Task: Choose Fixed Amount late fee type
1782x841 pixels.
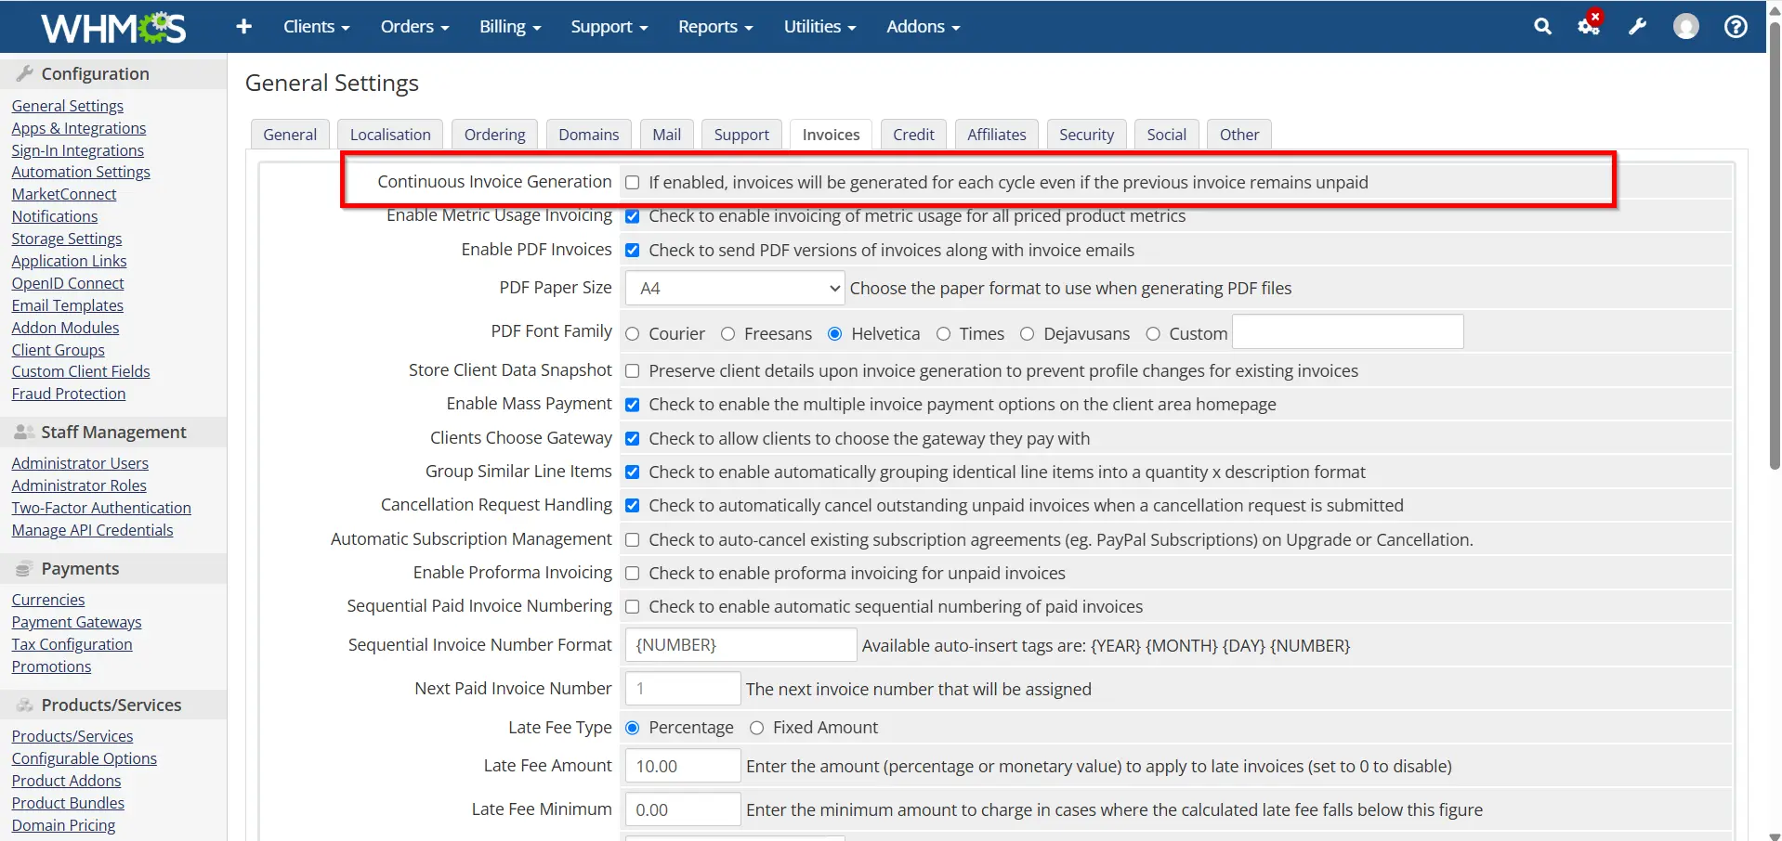Action: coord(757,729)
